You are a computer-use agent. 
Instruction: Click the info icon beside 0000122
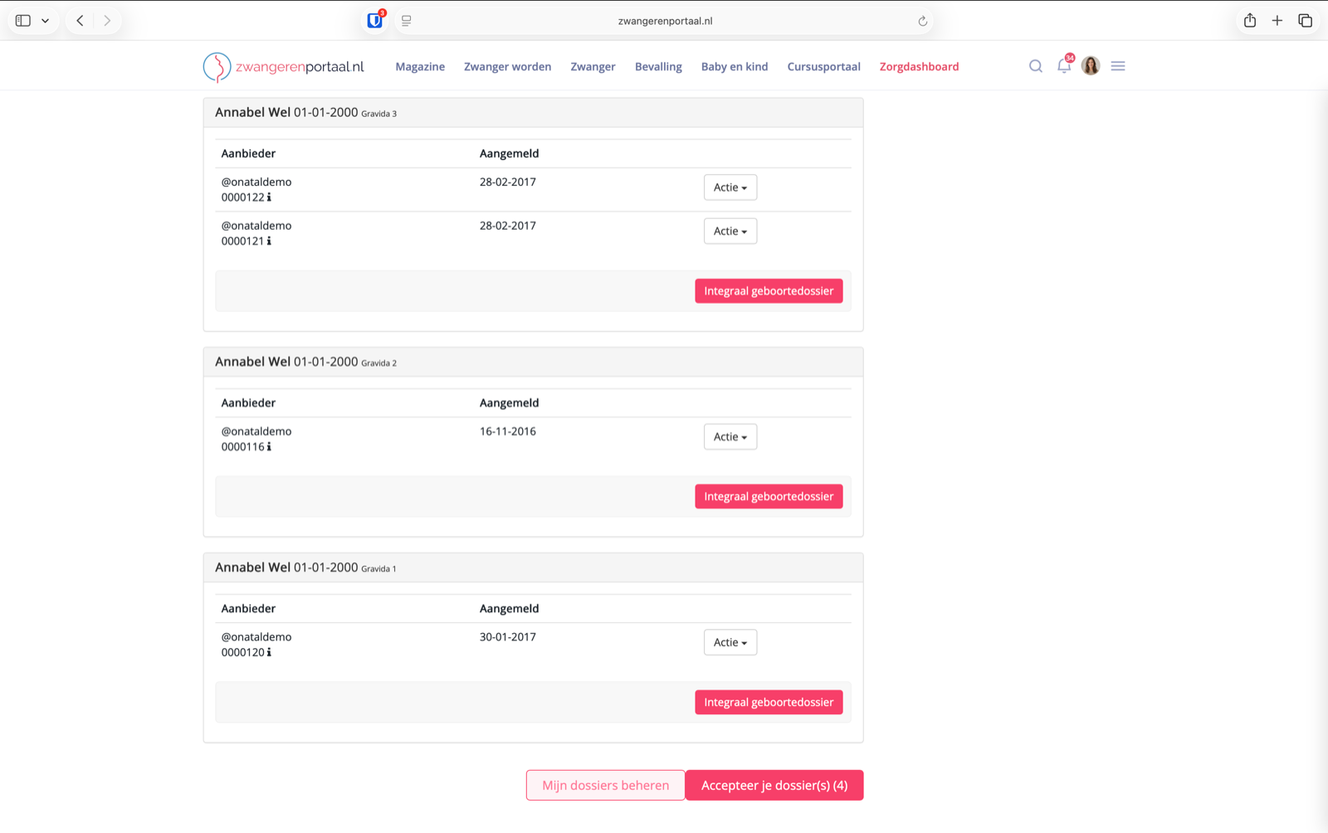[x=269, y=197]
